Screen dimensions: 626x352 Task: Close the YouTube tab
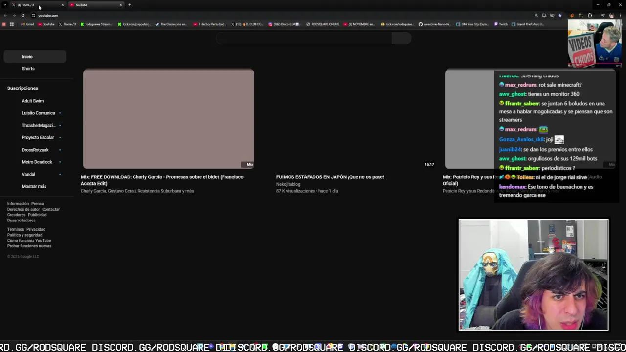pos(121,5)
